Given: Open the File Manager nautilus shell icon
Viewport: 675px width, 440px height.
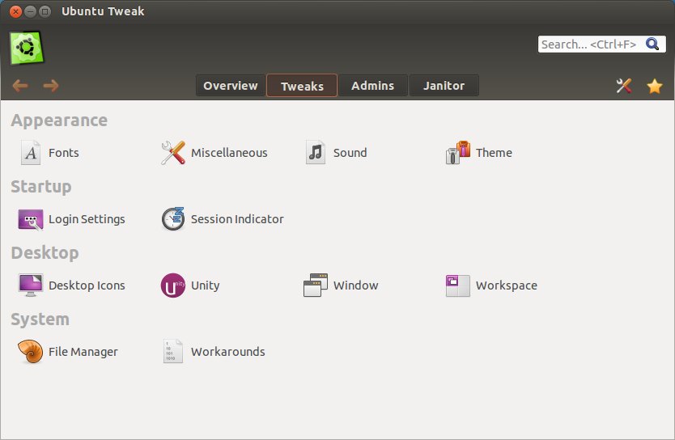Looking at the screenshot, I should coord(31,351).
